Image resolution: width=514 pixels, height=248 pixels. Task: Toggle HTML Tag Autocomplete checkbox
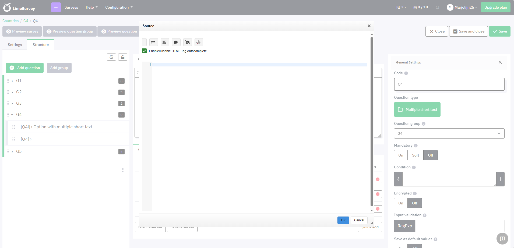pyautogui.click(x=144, y=51)
